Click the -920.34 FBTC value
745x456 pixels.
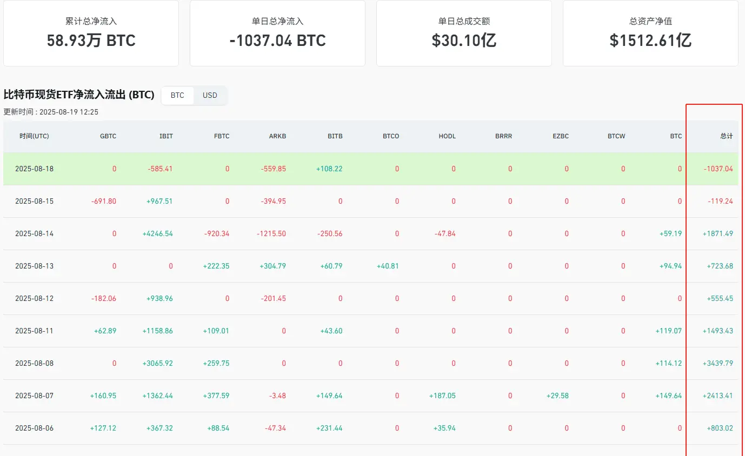click(x=217, y=233)
